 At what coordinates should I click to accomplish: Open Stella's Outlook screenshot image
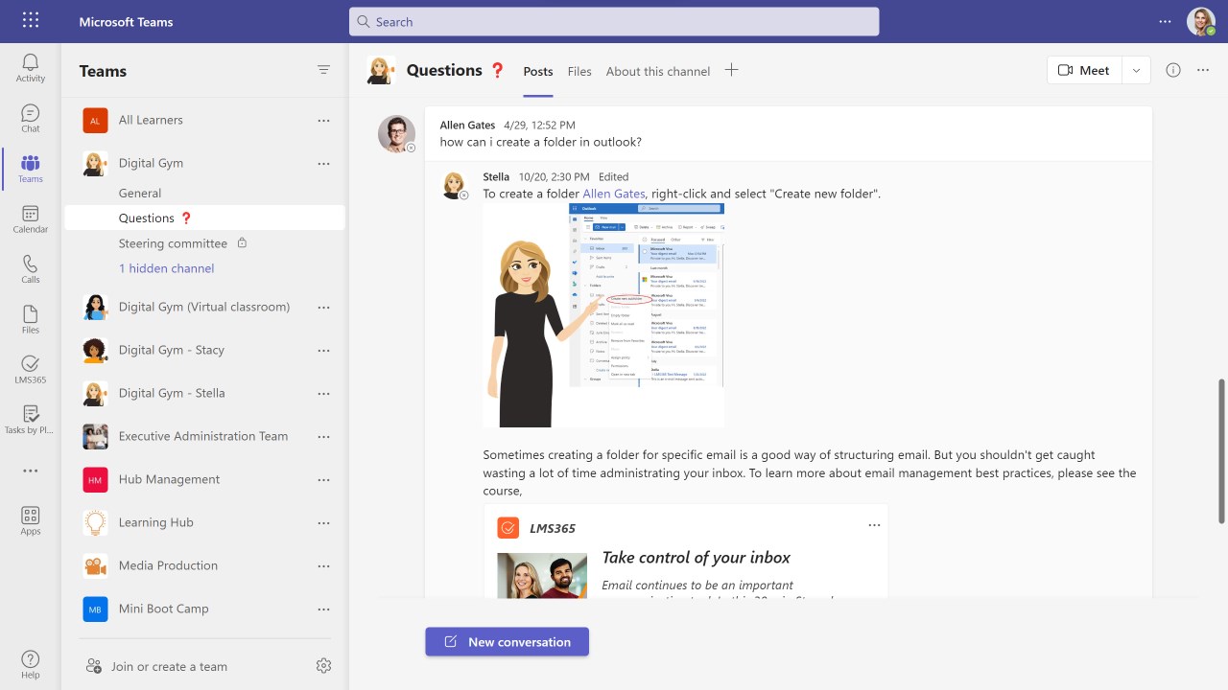(x=603, y=315)
